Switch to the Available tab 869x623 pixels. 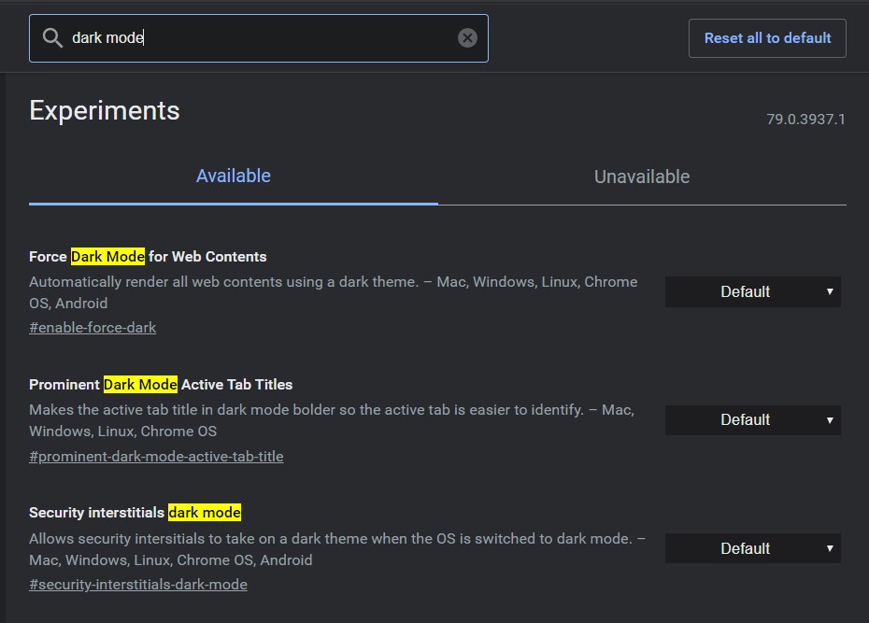pyautogui.click(x=234, y=177)
